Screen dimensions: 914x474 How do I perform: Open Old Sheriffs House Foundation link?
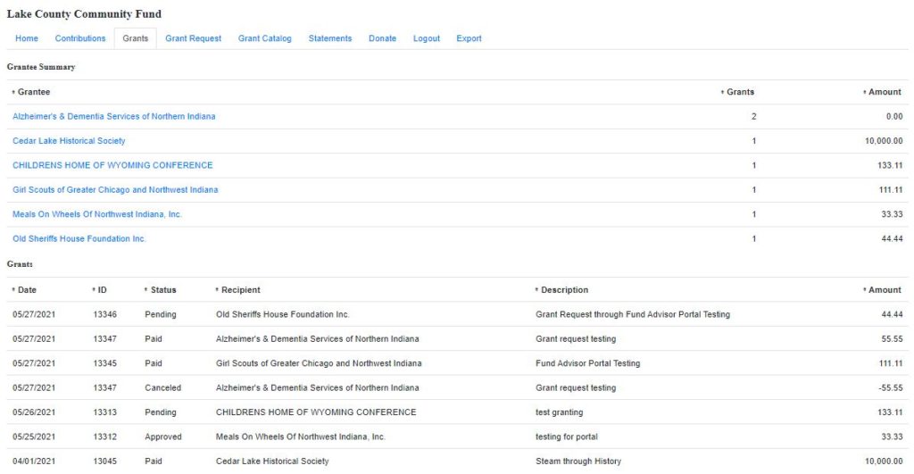pos(79,239)
